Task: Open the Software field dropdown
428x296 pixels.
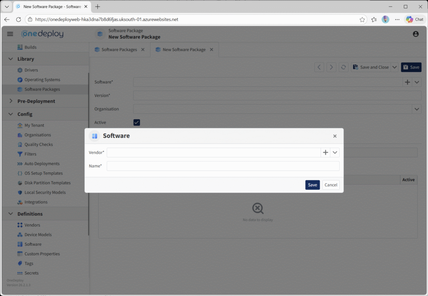Action: (x=417, y=82)
